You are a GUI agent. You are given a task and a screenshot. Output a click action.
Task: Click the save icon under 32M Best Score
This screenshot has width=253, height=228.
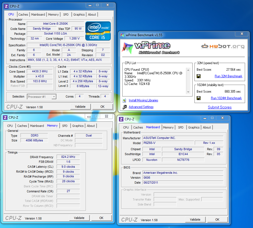tap(199, 76)
